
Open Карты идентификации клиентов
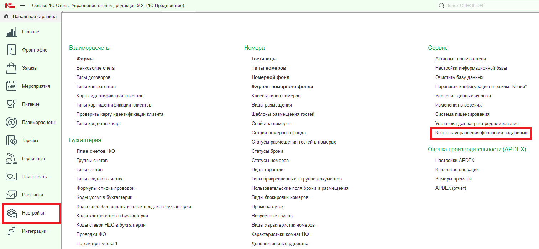110,96
